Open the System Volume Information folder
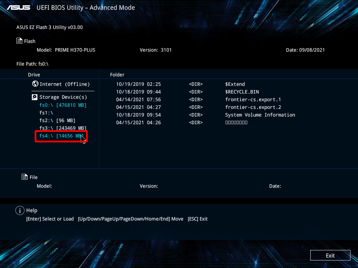358x268 pixels. pos(260,115)
